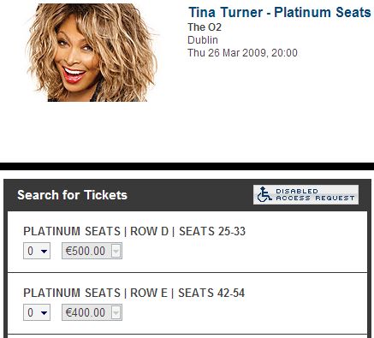Open the Disabled Access Request button

click(306, 194)
